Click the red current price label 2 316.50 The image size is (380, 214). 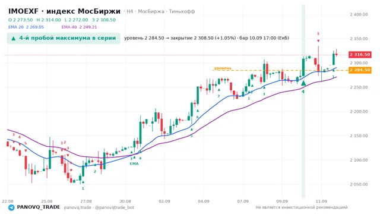click(x=360, y=54)
